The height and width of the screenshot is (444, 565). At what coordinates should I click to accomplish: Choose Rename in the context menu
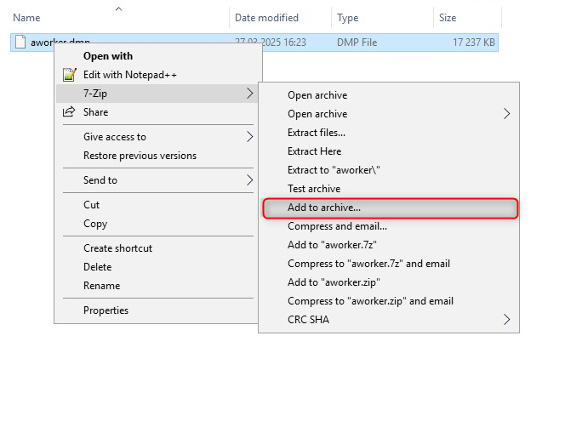click(101, 286)
